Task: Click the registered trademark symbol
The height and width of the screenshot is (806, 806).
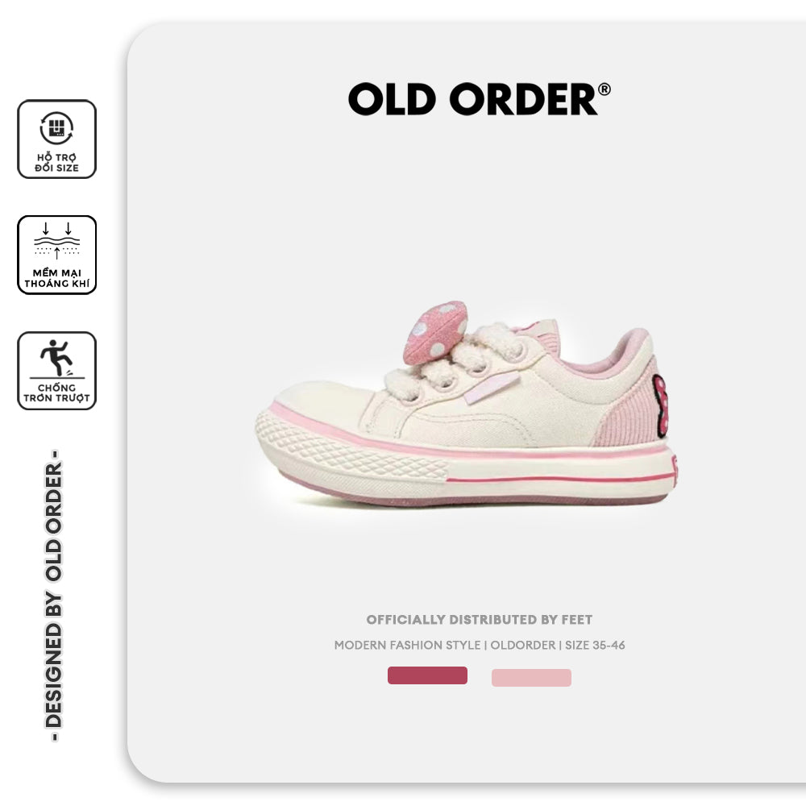Action: 604,89
